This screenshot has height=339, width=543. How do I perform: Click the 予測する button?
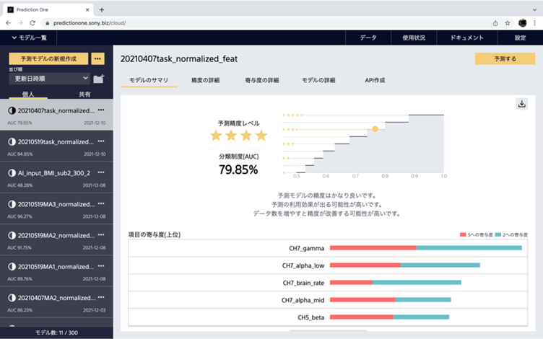tap(505, 59)
